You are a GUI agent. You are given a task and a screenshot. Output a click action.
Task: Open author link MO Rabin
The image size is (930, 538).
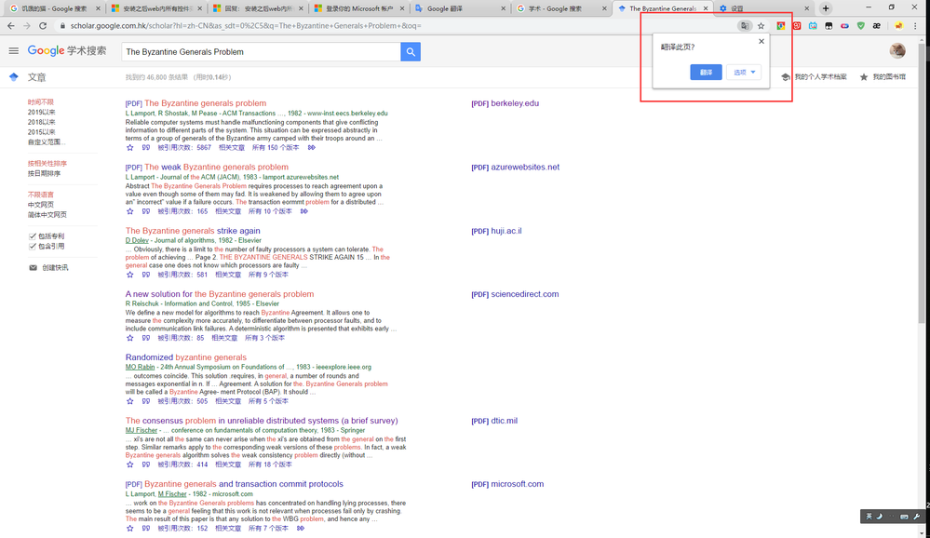140,367
